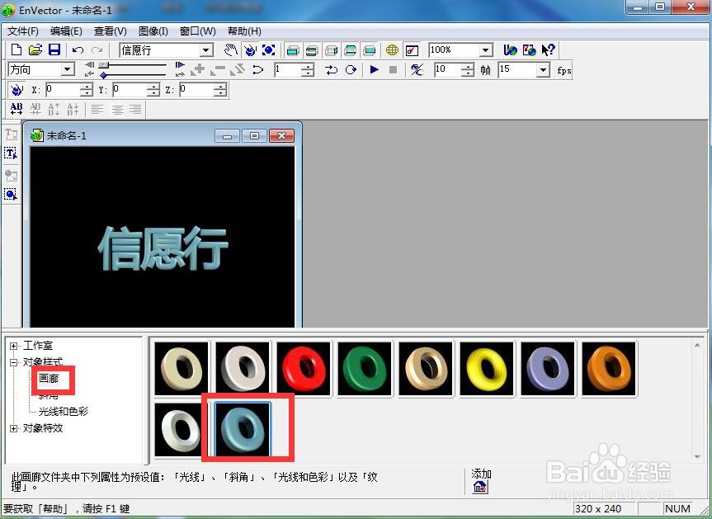Choose the fifth display mode icon

pos(370,50)
